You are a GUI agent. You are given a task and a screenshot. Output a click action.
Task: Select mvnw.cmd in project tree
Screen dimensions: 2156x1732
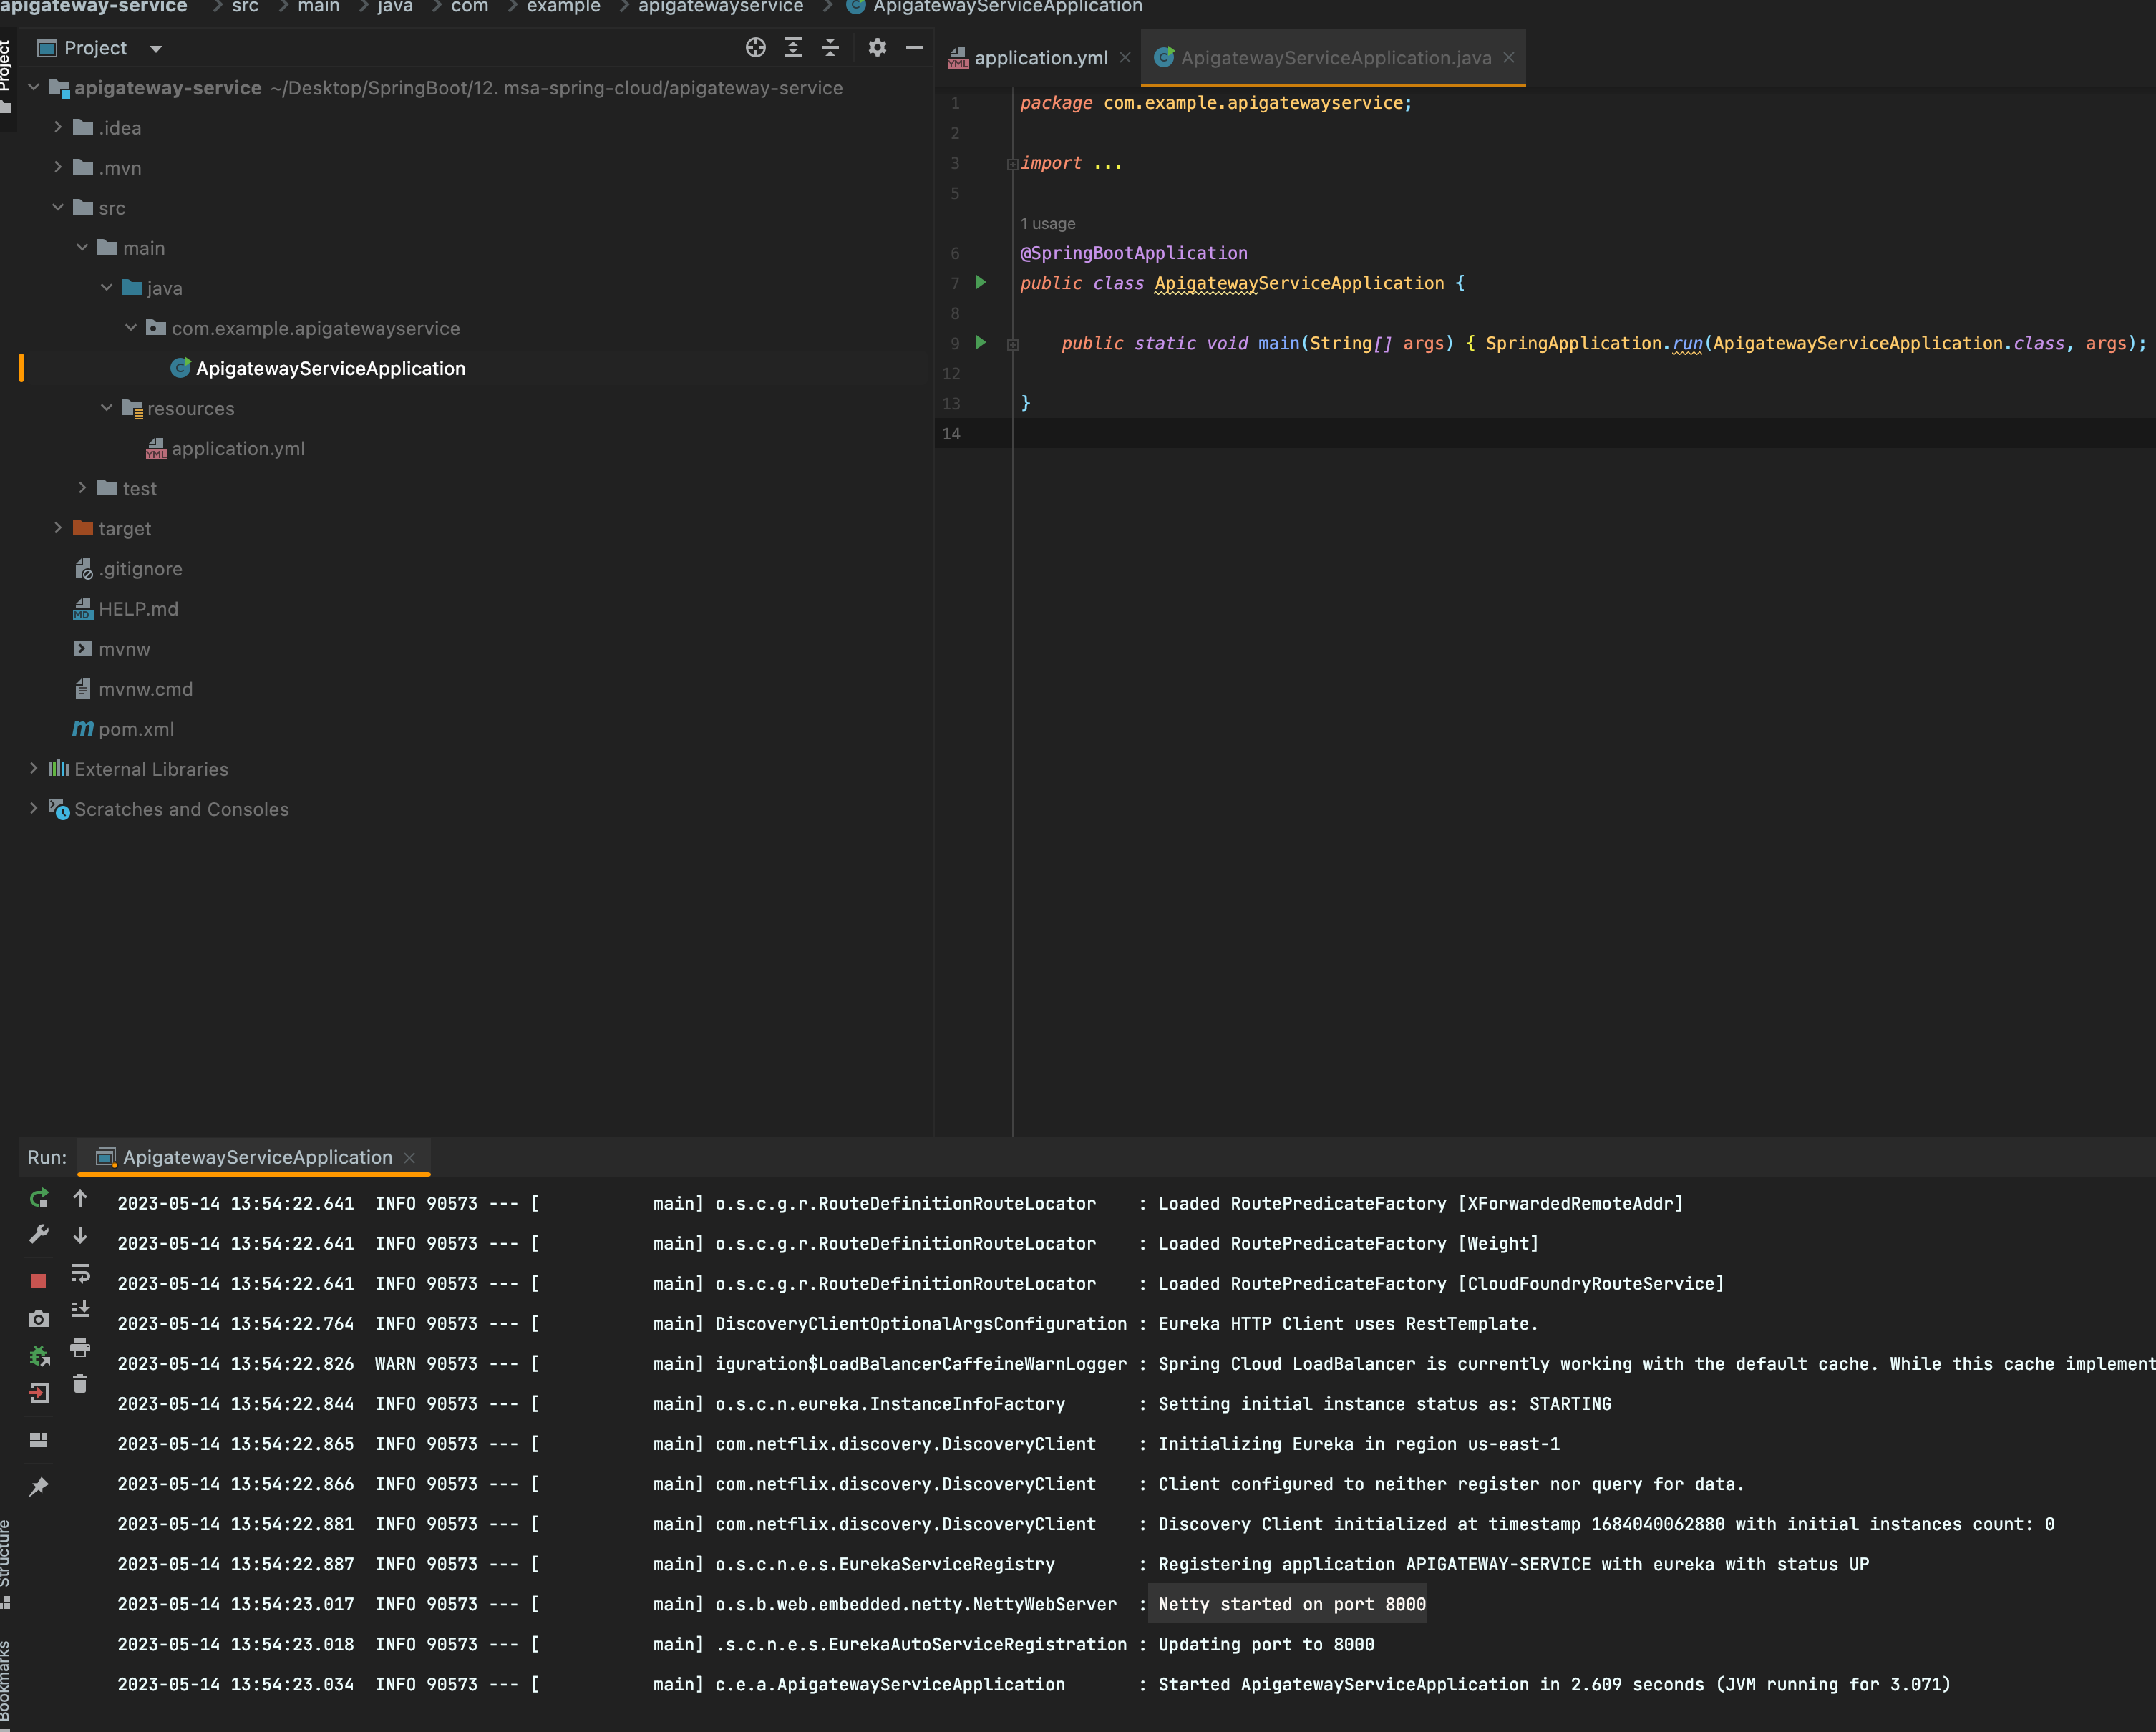tap(145, 689)
